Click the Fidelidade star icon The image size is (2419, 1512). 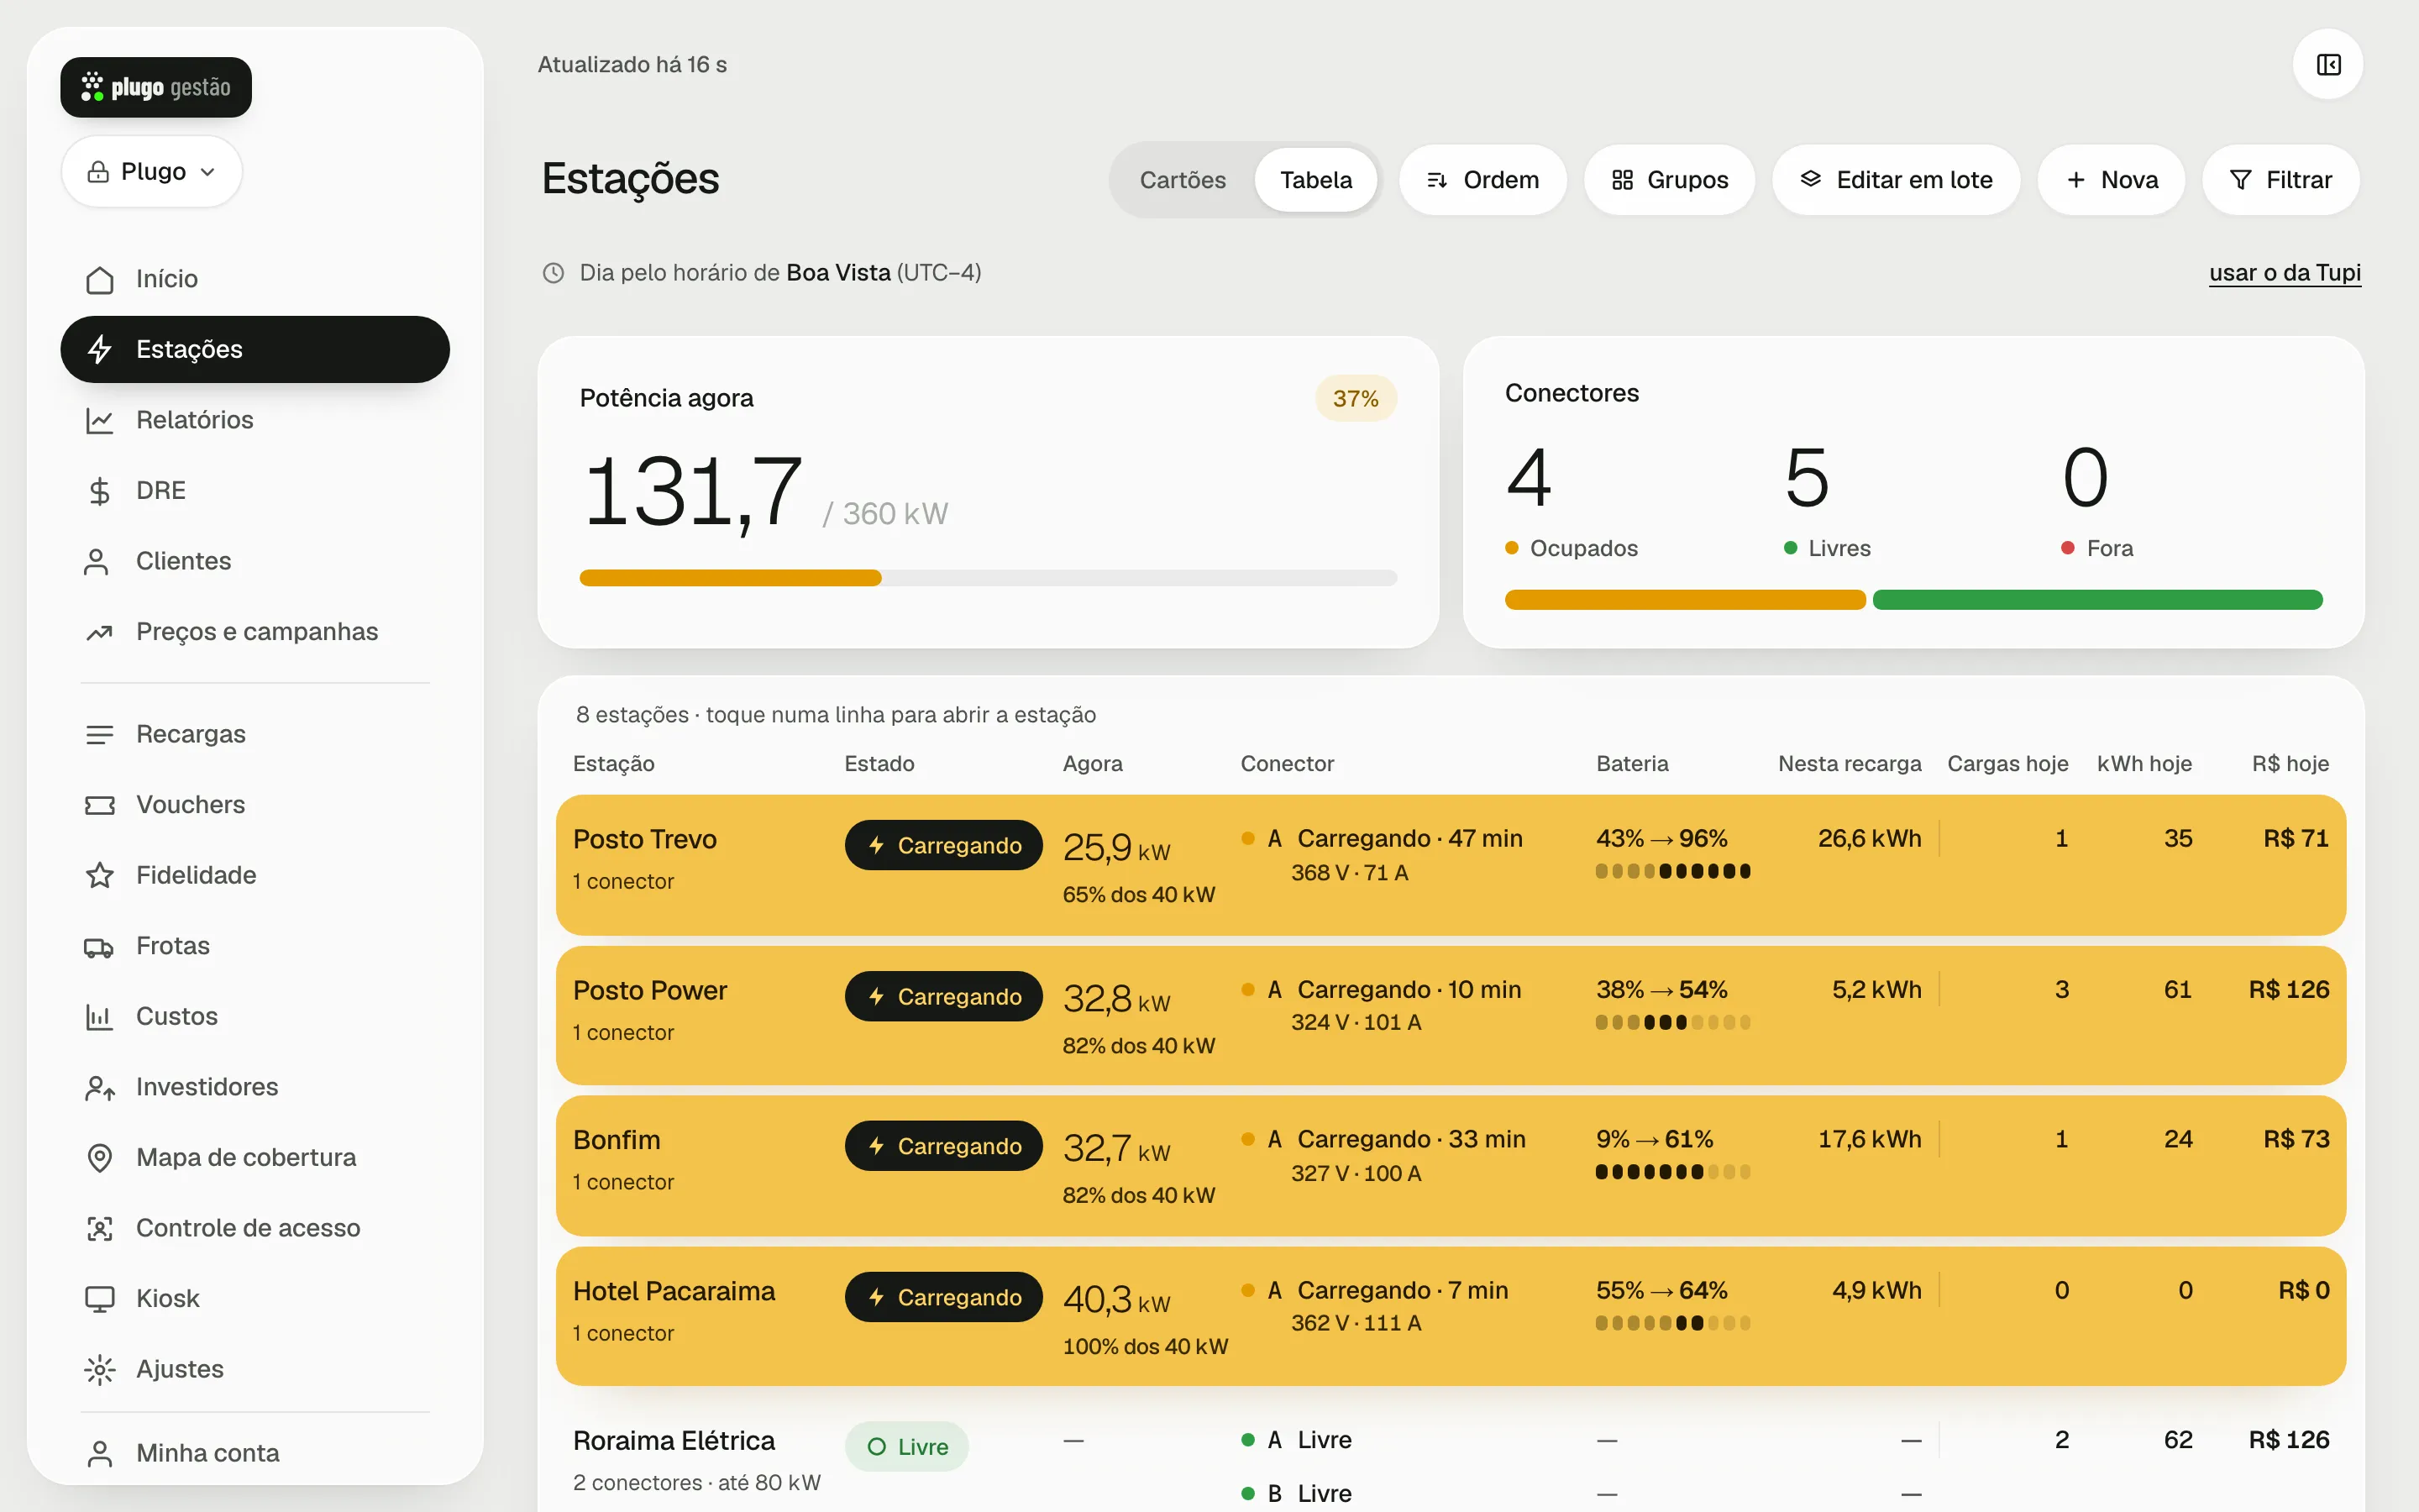(99, 875)
